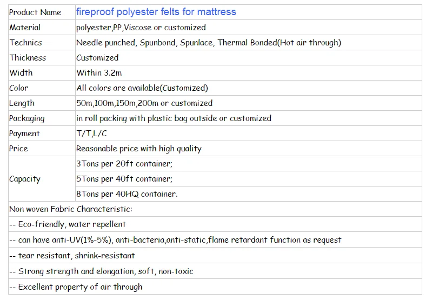Select the 'Thickness' row label
Screen dimensions: 439x300
tap(28, 58)
